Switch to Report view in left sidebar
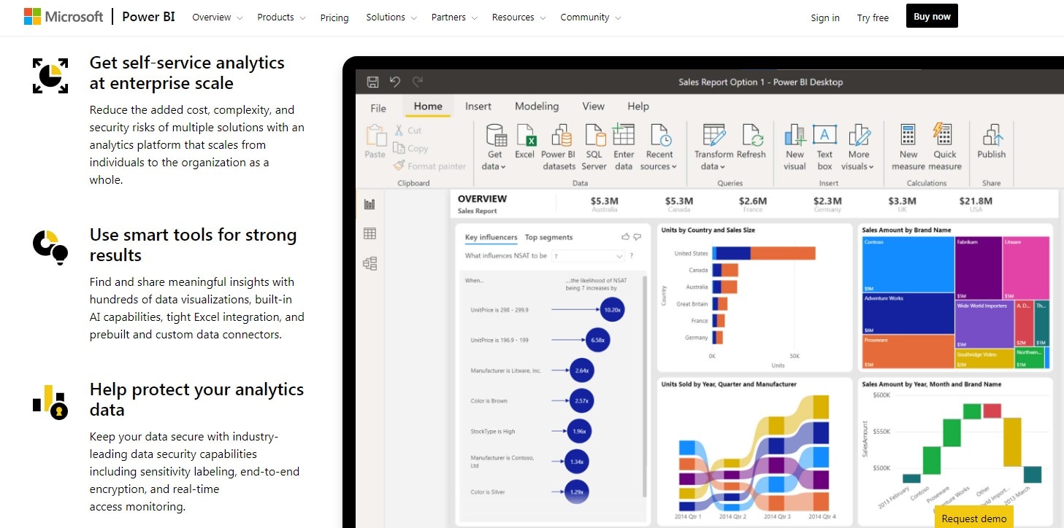 [370, 205]
